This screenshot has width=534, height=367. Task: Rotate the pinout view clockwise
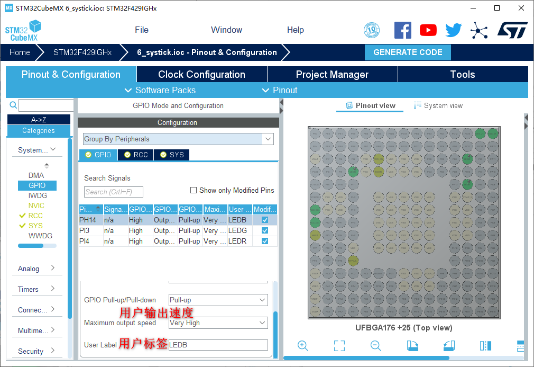[x=412, y=346]
